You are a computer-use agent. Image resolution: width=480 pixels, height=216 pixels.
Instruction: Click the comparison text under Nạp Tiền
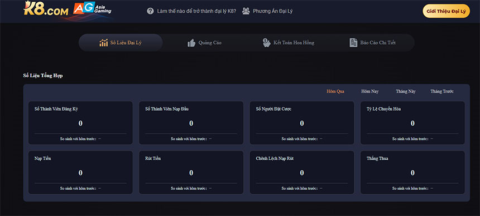pyautogui.click(x=80, y=188)
